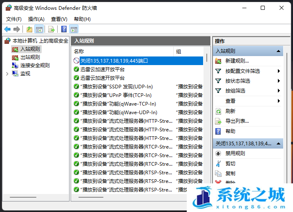
Task: Click the filter funnel icon beside 按配置文件筛选
Action: click(x=218, y=71)
